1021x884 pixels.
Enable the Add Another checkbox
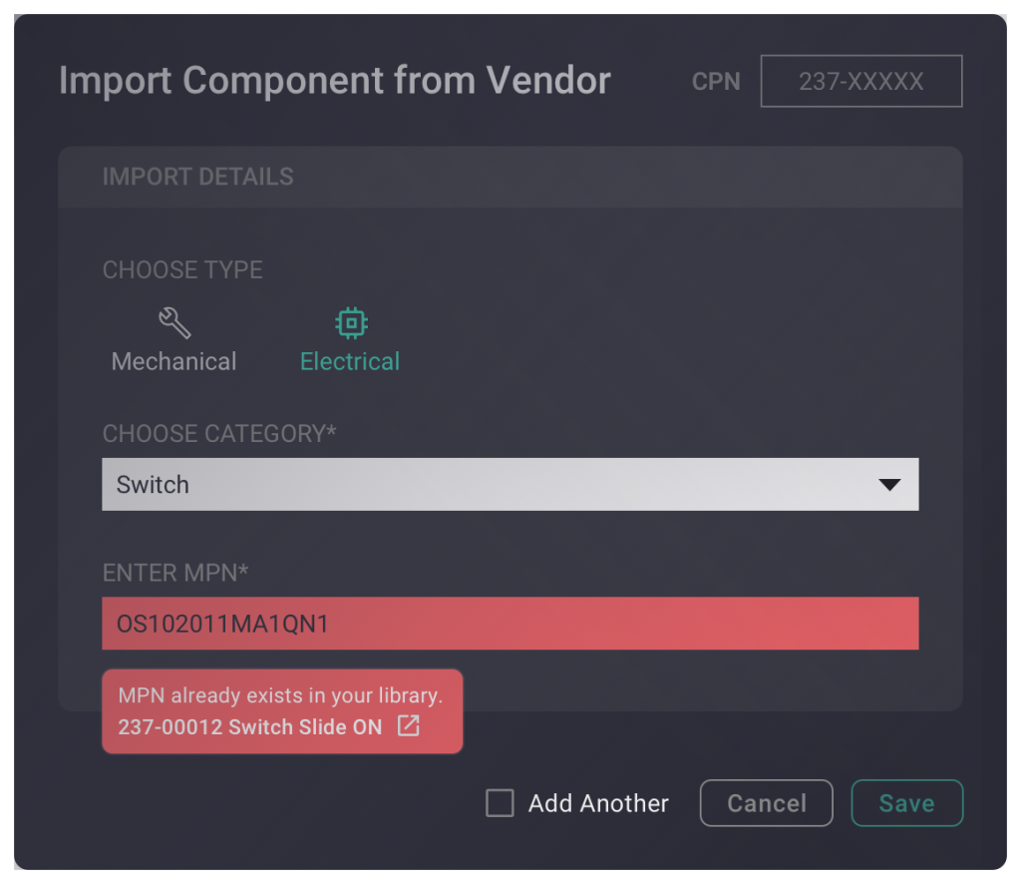500,803
